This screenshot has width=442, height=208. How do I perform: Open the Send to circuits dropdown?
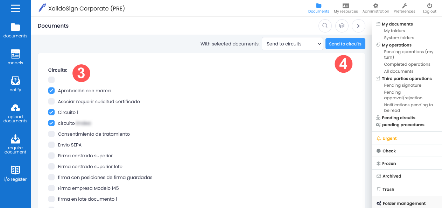pos(292,44)
